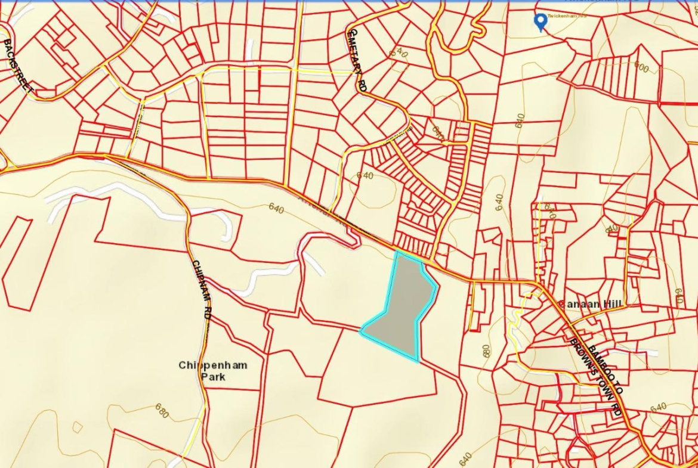This screenshot has width=698, height=468.
Task: Click the 640 contour label at bottom edge
Action: 467,459
